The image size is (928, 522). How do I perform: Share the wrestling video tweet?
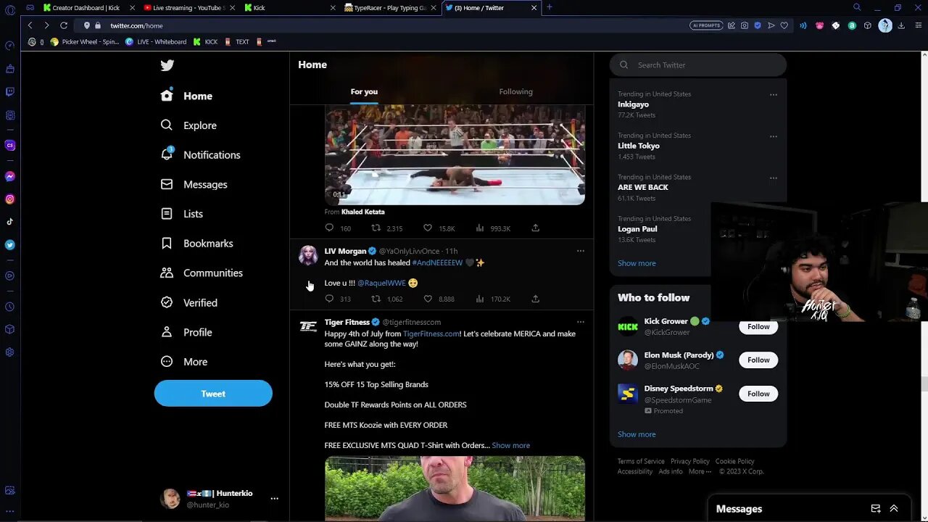(535, 228)
